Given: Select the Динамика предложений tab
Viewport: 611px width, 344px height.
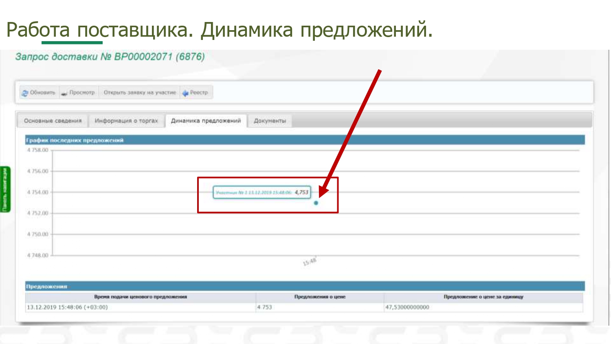Looking at the screenshot, I should tap(206, 121).
